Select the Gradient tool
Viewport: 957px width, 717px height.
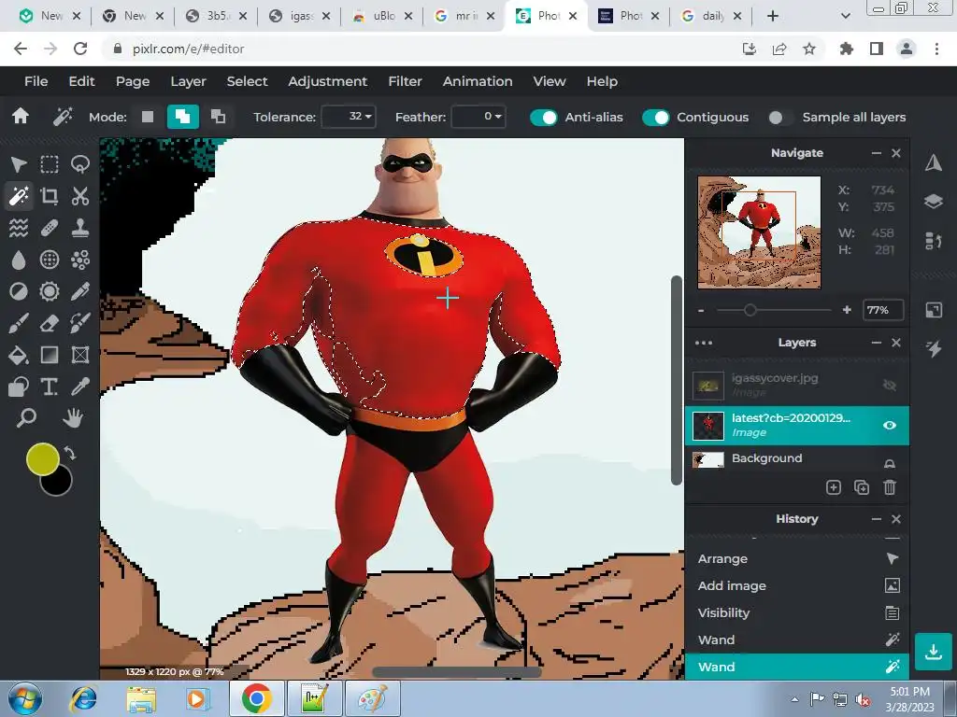pyautogui.click(x=50, y=355)
